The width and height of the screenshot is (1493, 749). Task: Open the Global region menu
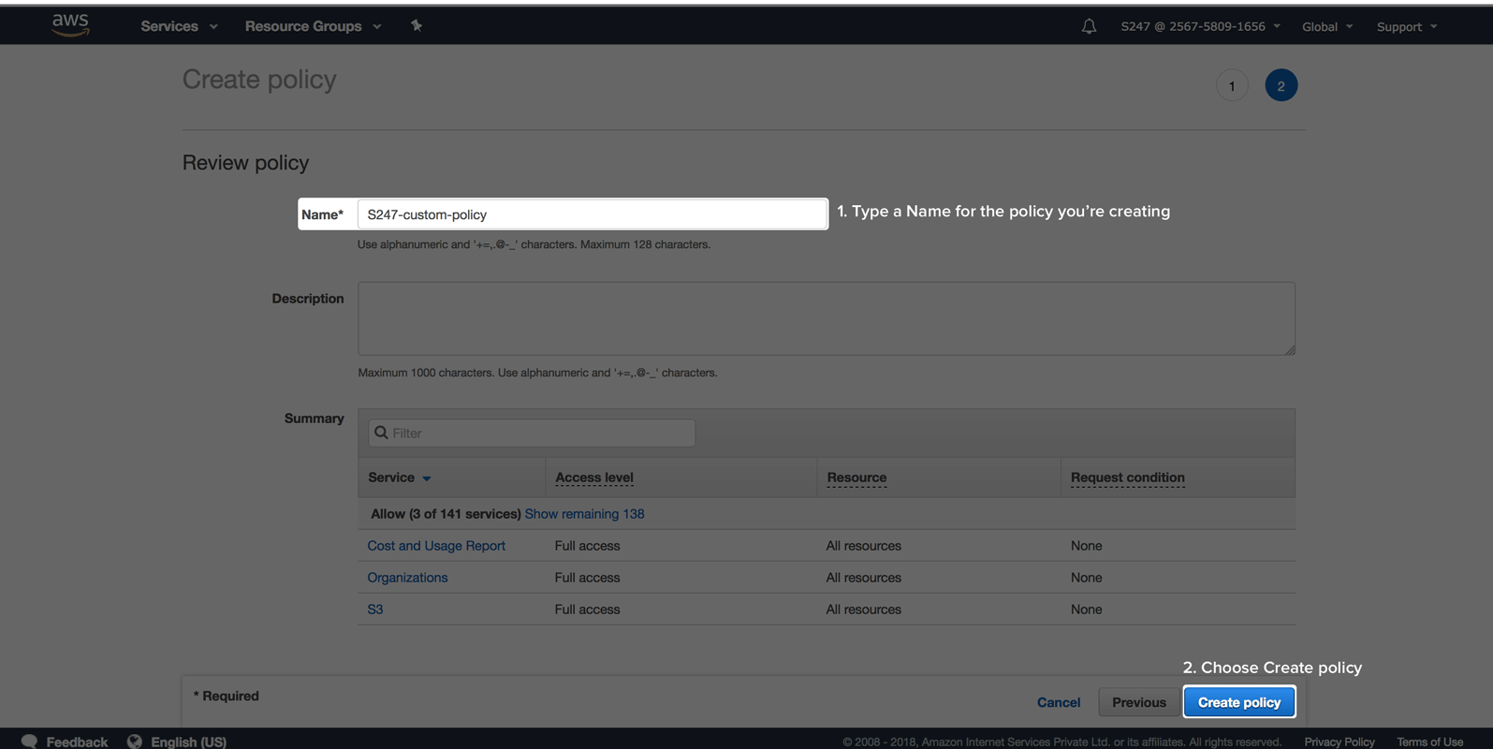click(x=1326, y=26)
